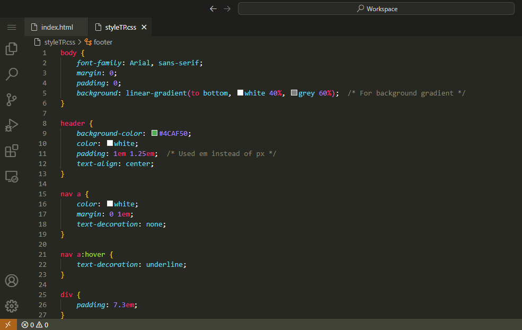Image resolution: width=522 pixels, height=330 pixels.
Task: Click line number 15 in the gutter
Action: (42, 194)
